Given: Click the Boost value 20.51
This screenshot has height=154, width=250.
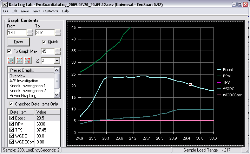Looking at the screenshot, I should tap(41, 118).
